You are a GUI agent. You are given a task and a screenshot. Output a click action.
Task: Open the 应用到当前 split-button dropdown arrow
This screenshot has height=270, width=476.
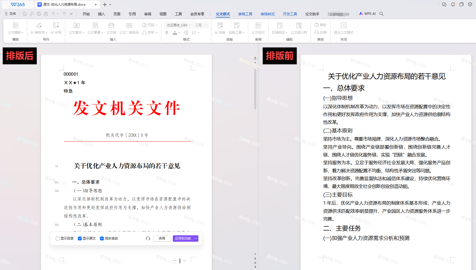[x=196, y=238]
